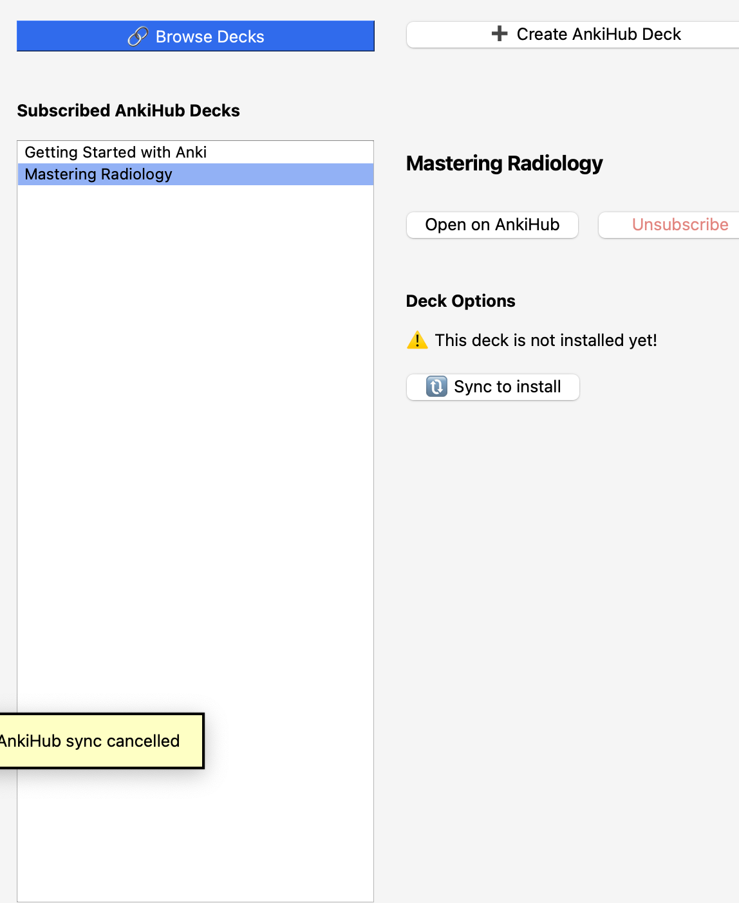The image size is (739, 903).
Task: Click the Subscribed AnkiHub Decks heading
Action: [x=129, y=111]
